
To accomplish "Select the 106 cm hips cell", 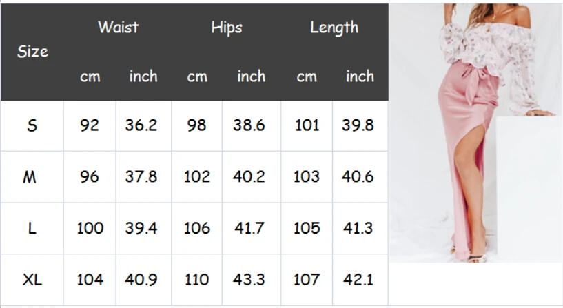I will pos(197,228).
